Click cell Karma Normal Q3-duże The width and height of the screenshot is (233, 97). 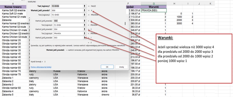click(14, 27)
